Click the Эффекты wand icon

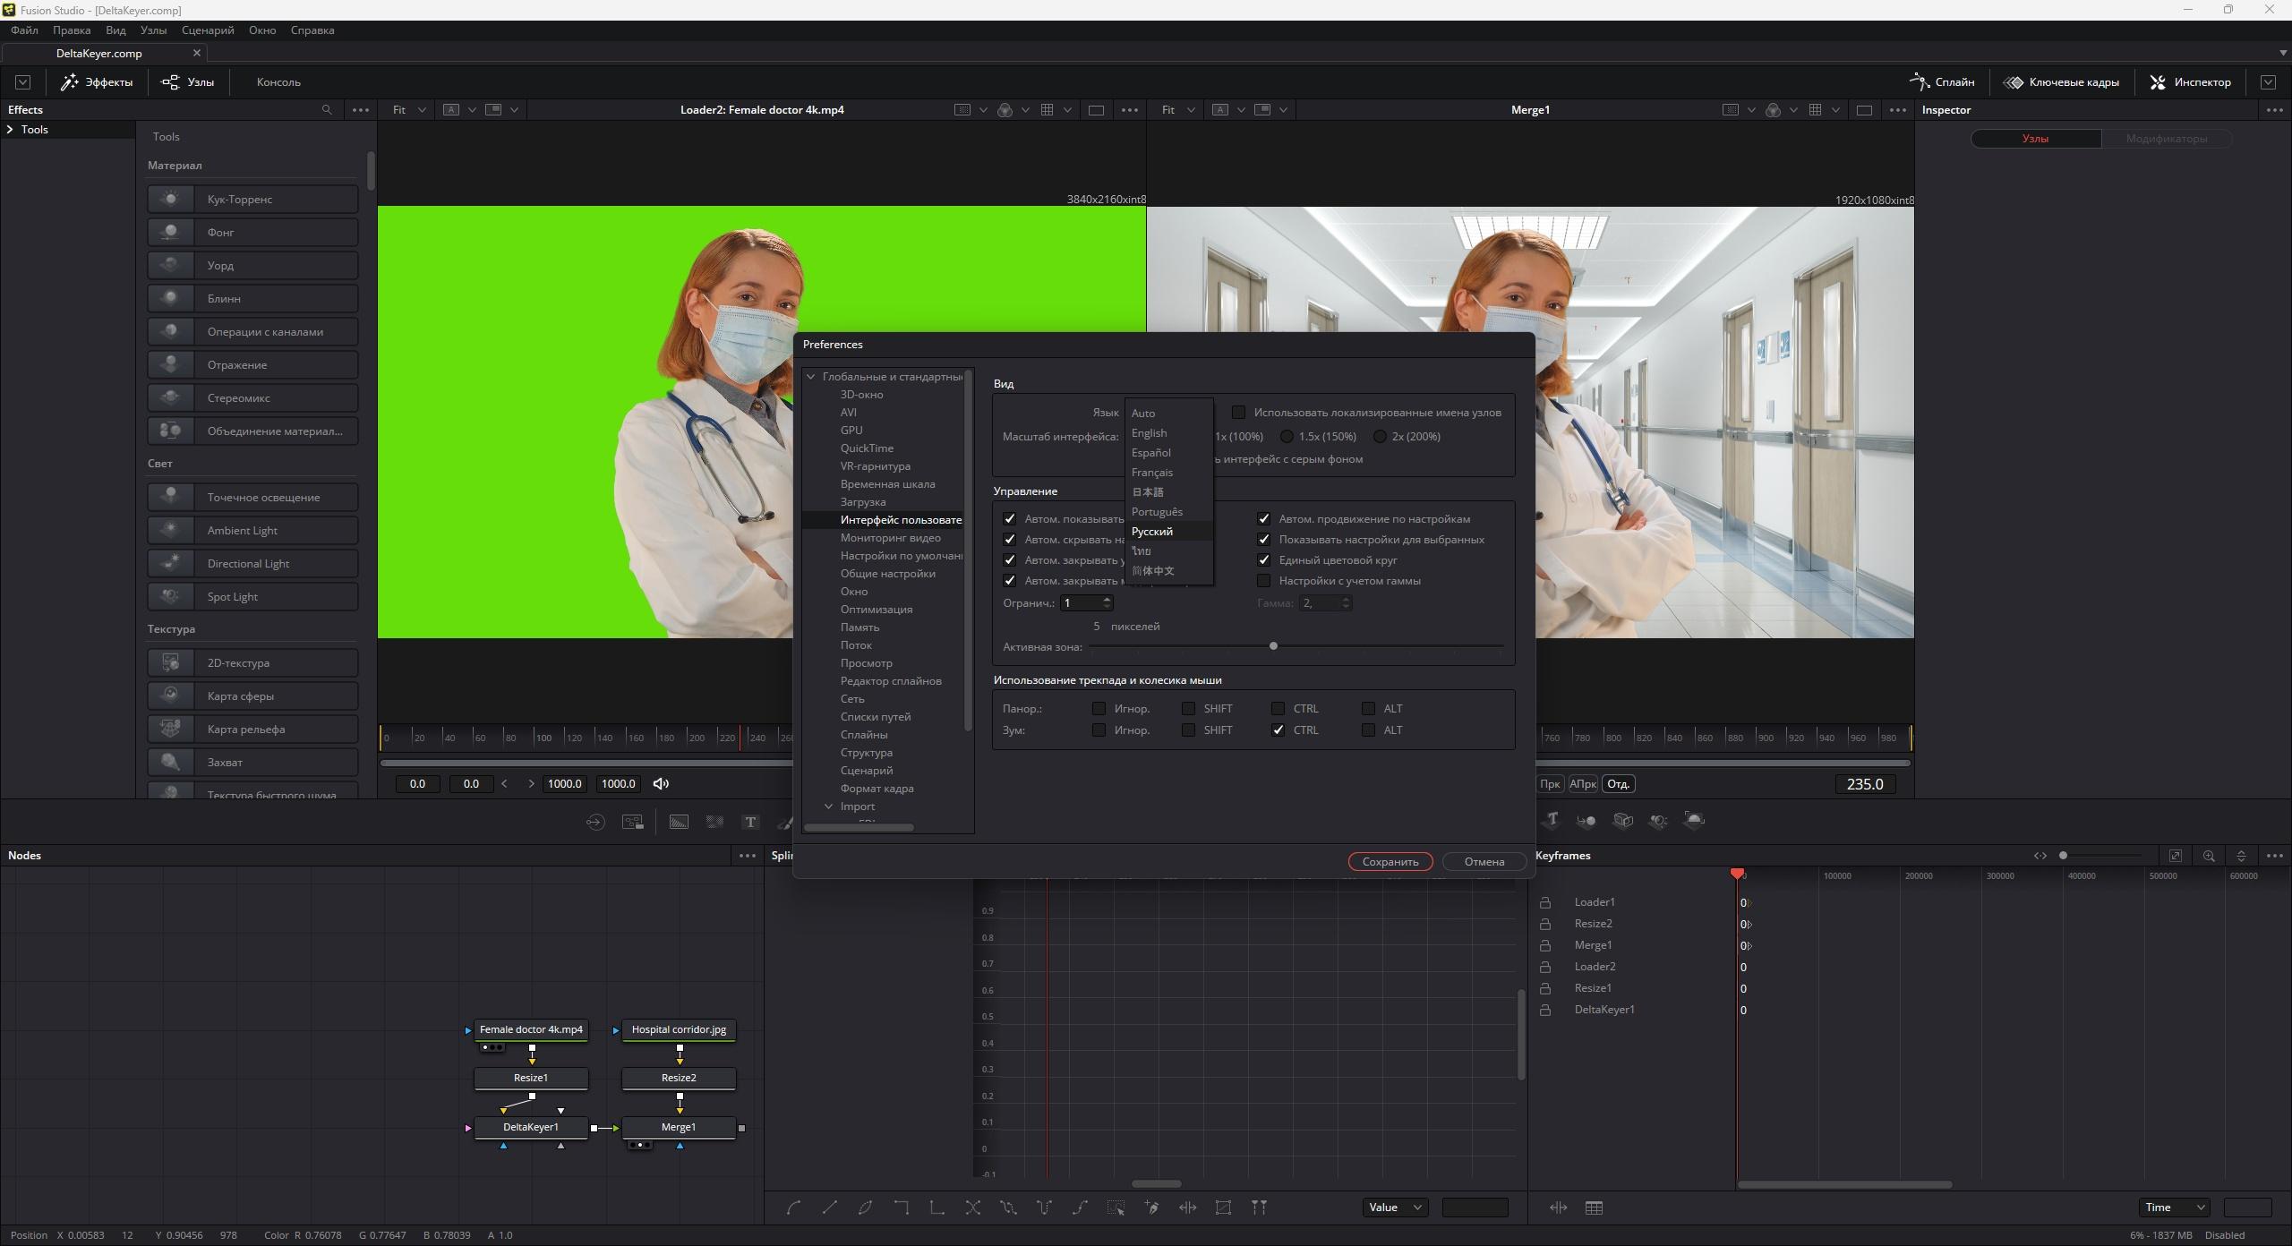70,82
